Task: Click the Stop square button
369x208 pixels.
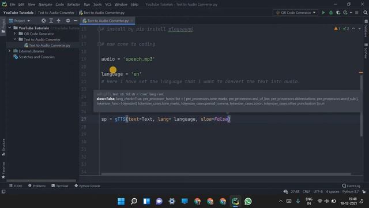Action: point(357,13)
